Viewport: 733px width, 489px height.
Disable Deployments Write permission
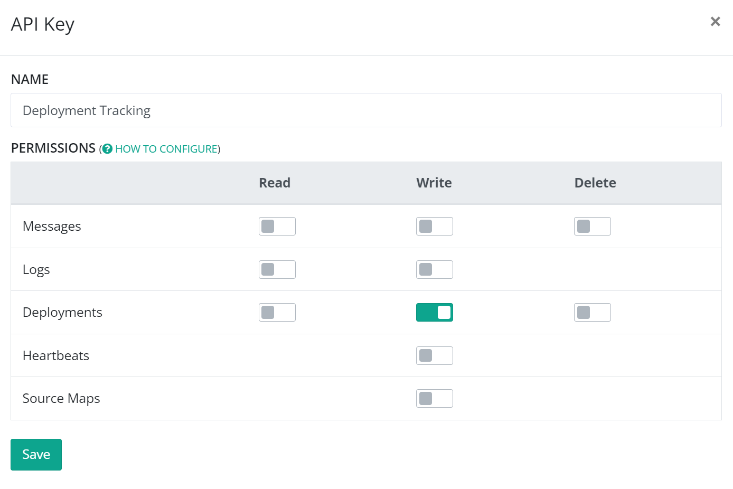tap(435, 313)
